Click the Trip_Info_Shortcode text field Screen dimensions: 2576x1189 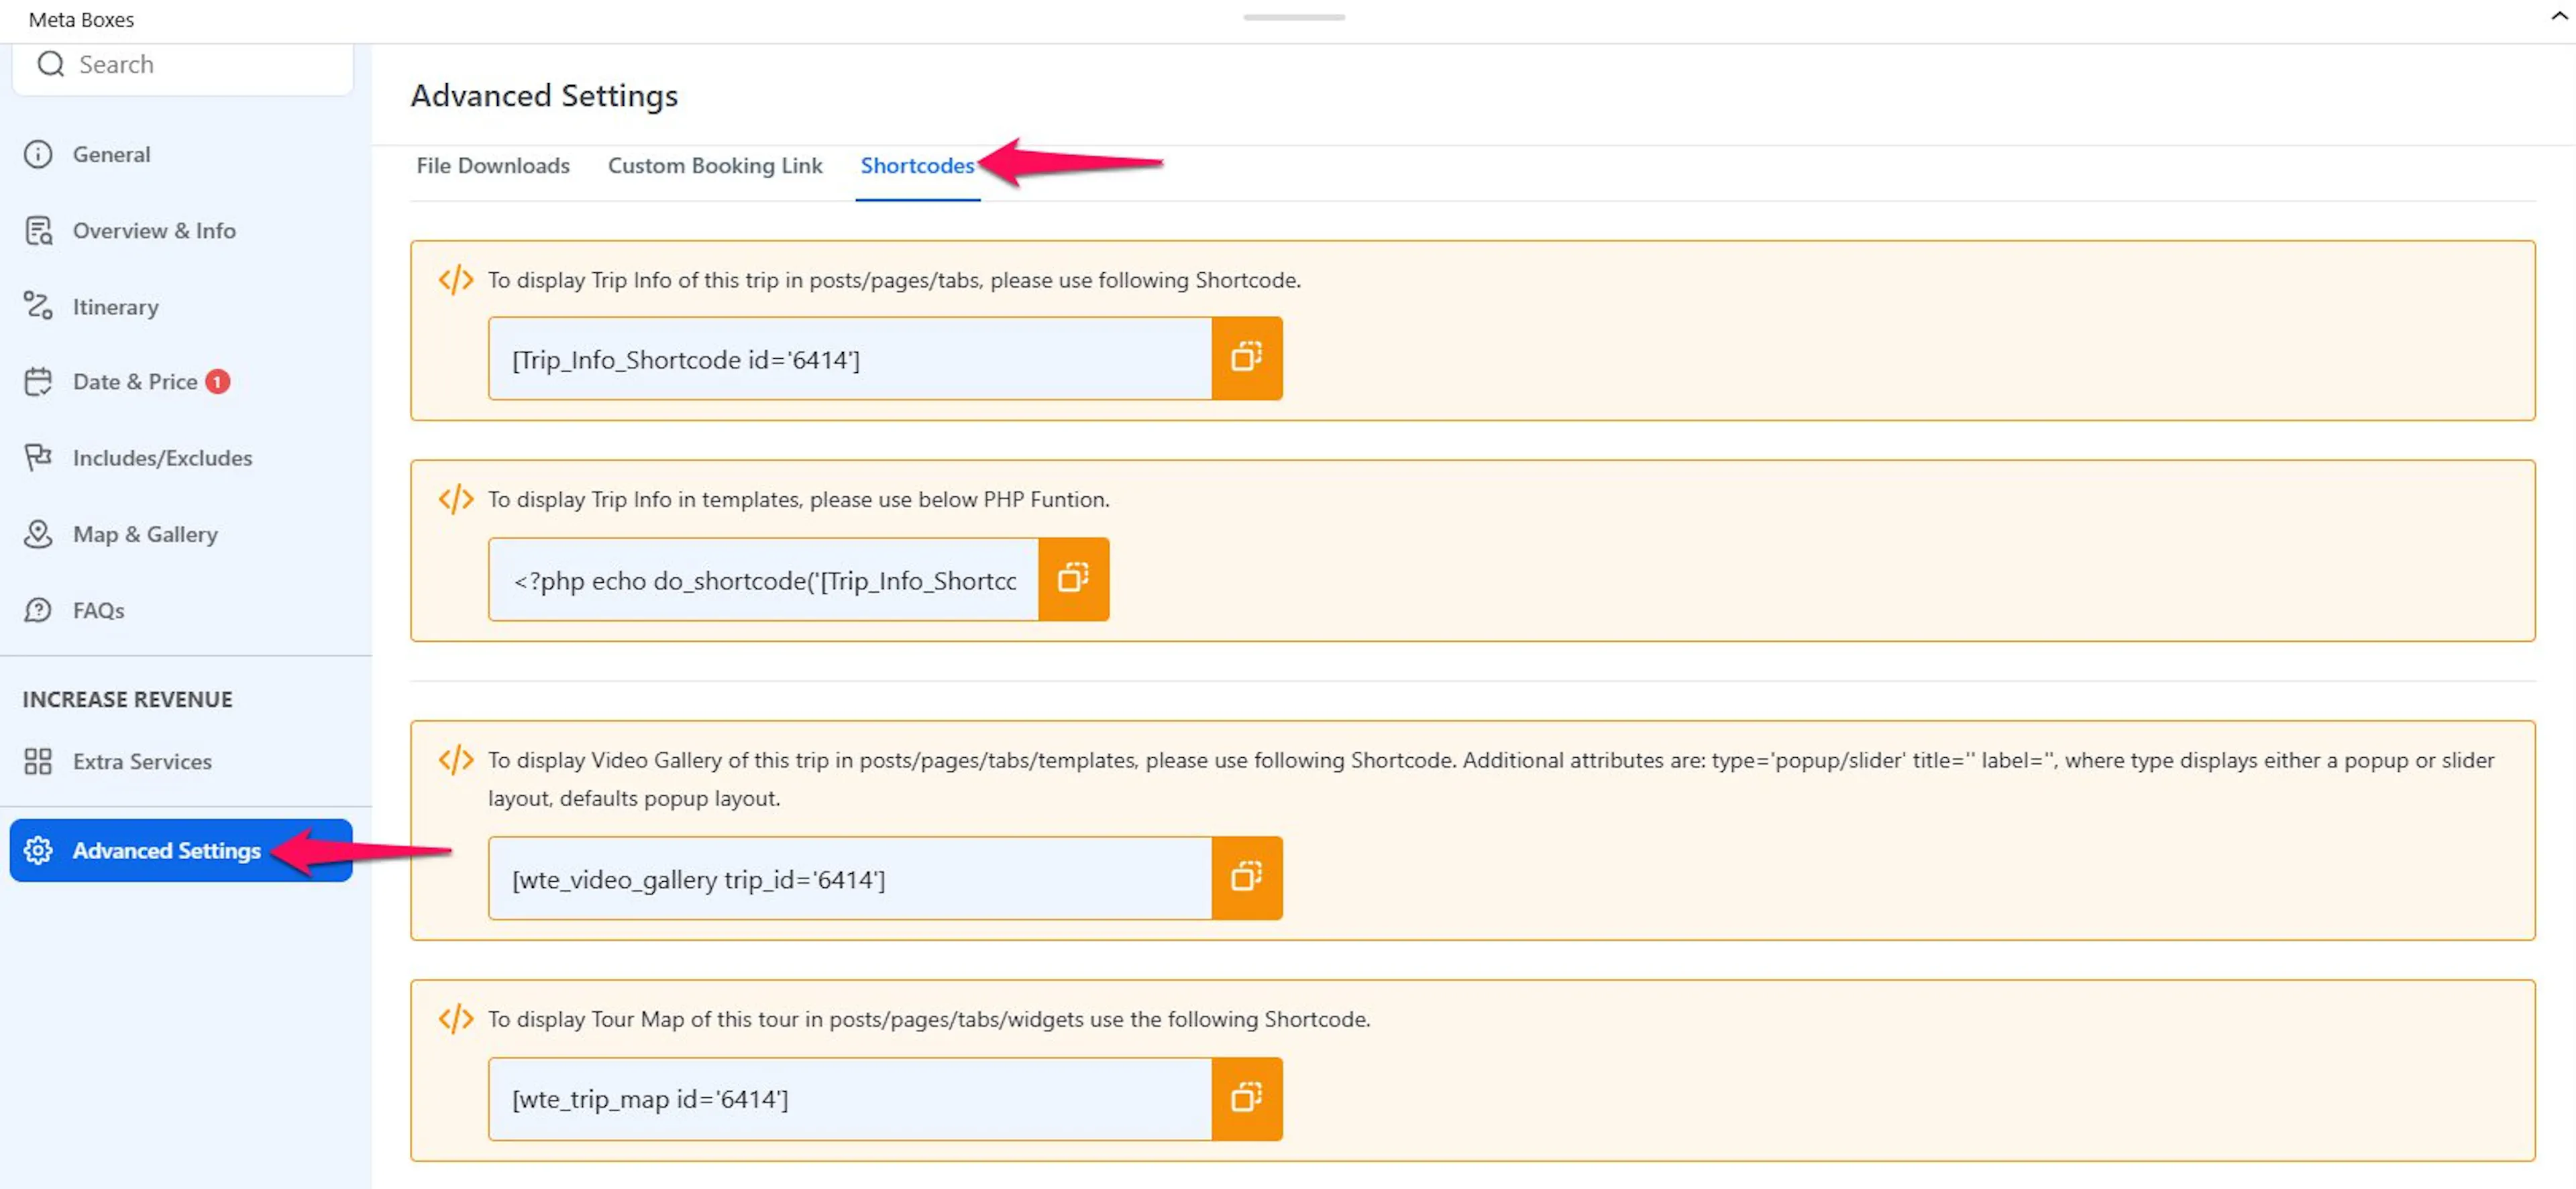850,359
